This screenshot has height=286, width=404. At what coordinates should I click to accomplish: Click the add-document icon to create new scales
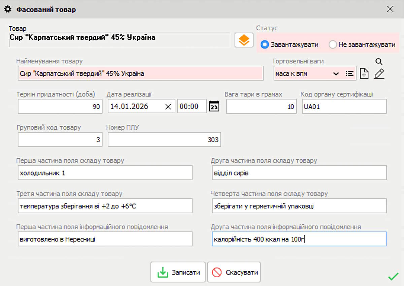tap(364, 73)
